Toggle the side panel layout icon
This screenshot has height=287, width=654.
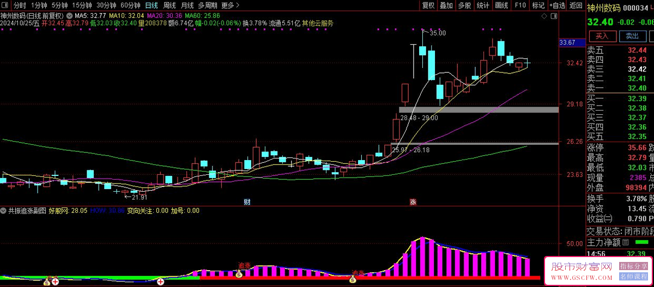(555, 17)
